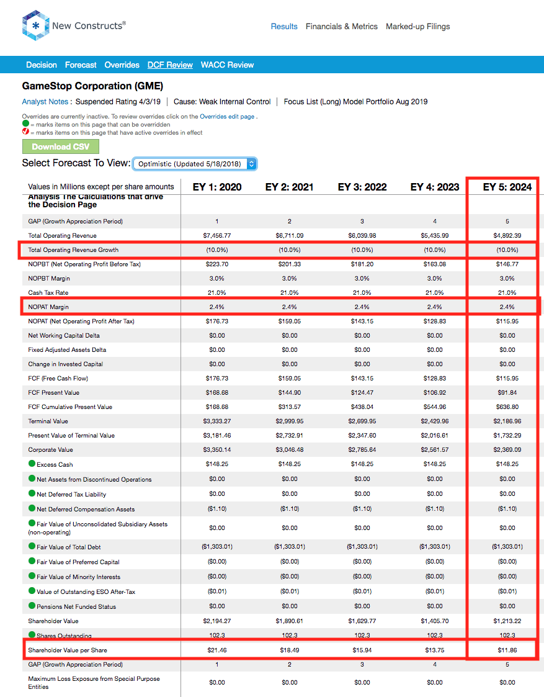Click the $223.70 NOPBT value
Image resolution: width=544 pixels, height=697 pixels.
pyautogui.click(x=217, y=264)
